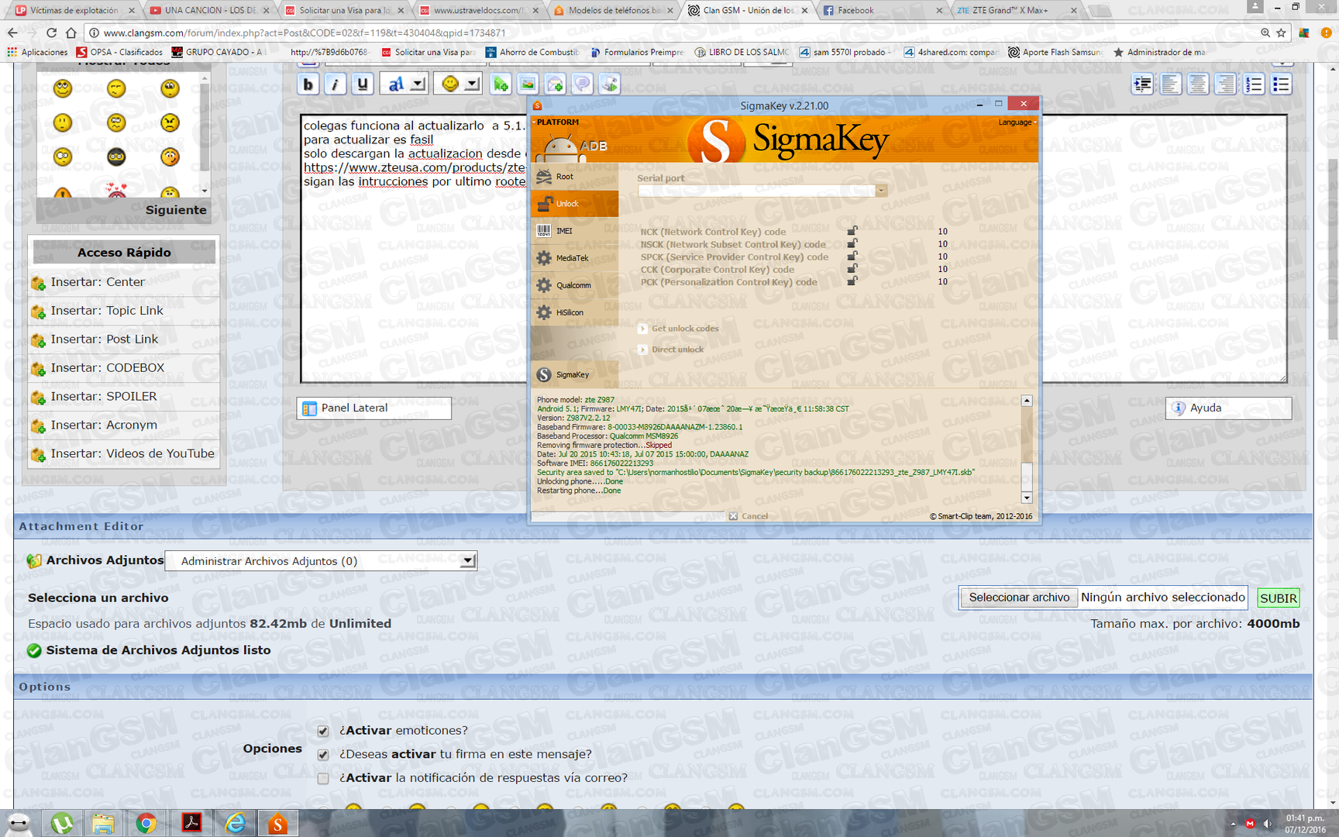
Task: Open Chrome from the taskbar
Action: click(146, 823)
